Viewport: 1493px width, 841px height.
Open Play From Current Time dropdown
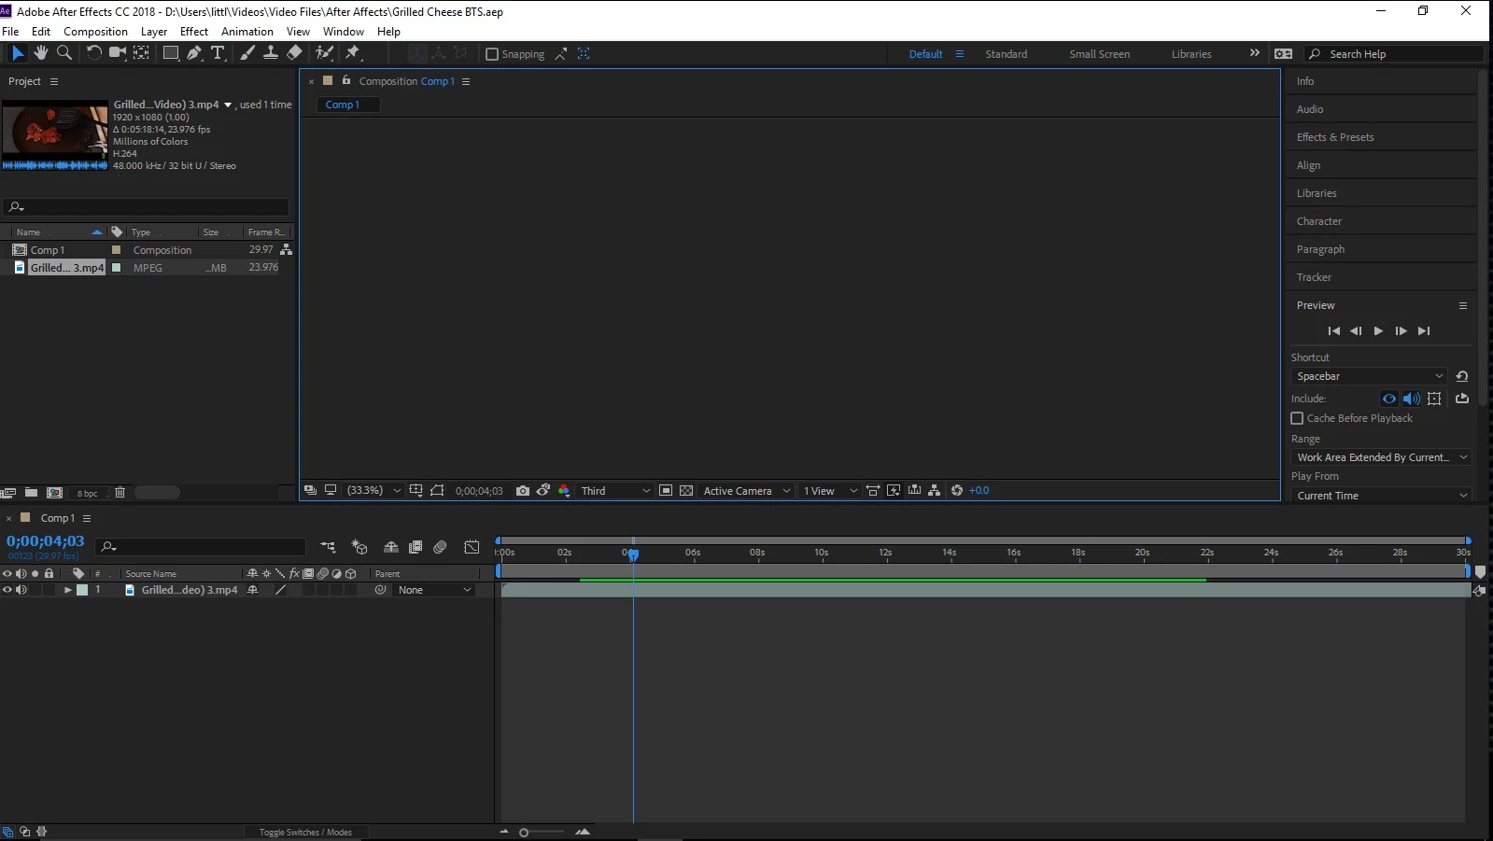click(x=1382, y=496)
